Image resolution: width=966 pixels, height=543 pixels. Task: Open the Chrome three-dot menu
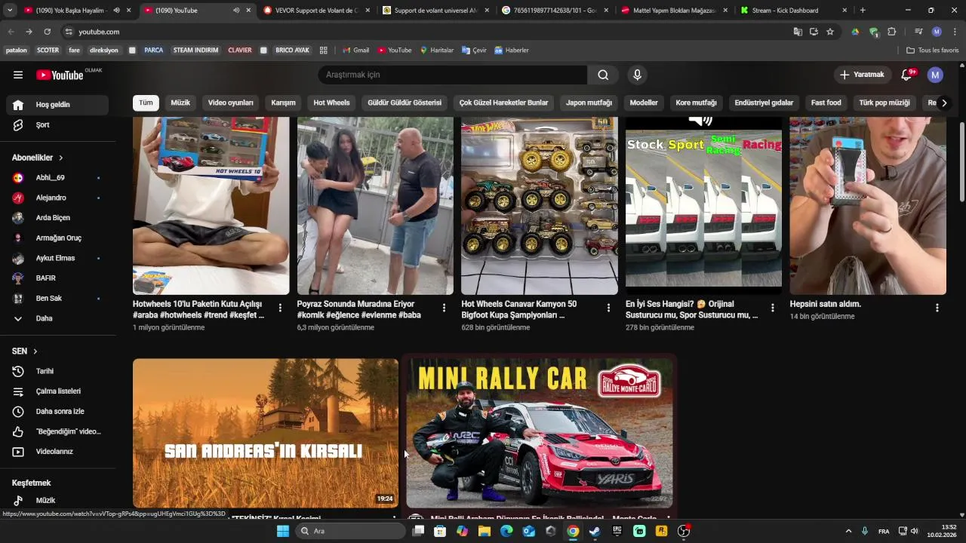click(955, 32)
